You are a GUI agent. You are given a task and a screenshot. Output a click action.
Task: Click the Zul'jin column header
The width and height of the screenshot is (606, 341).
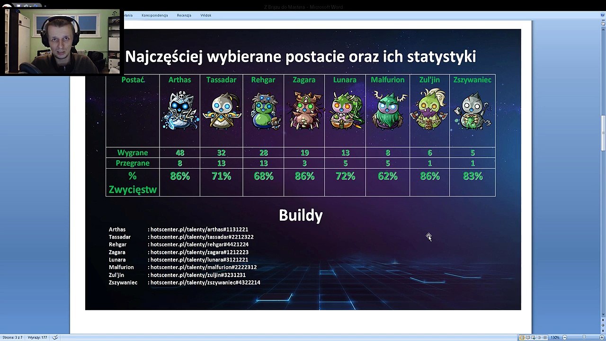pyautogui.click(x=429, y=80)
